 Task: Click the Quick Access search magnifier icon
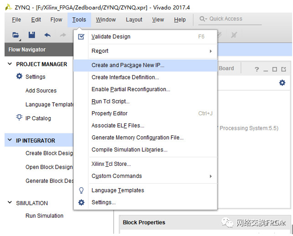(203, 19)
